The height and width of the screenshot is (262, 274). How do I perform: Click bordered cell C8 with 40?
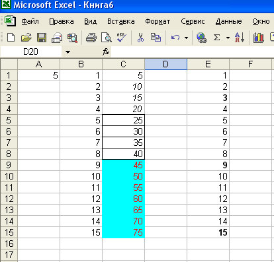(x=123, y=154)
